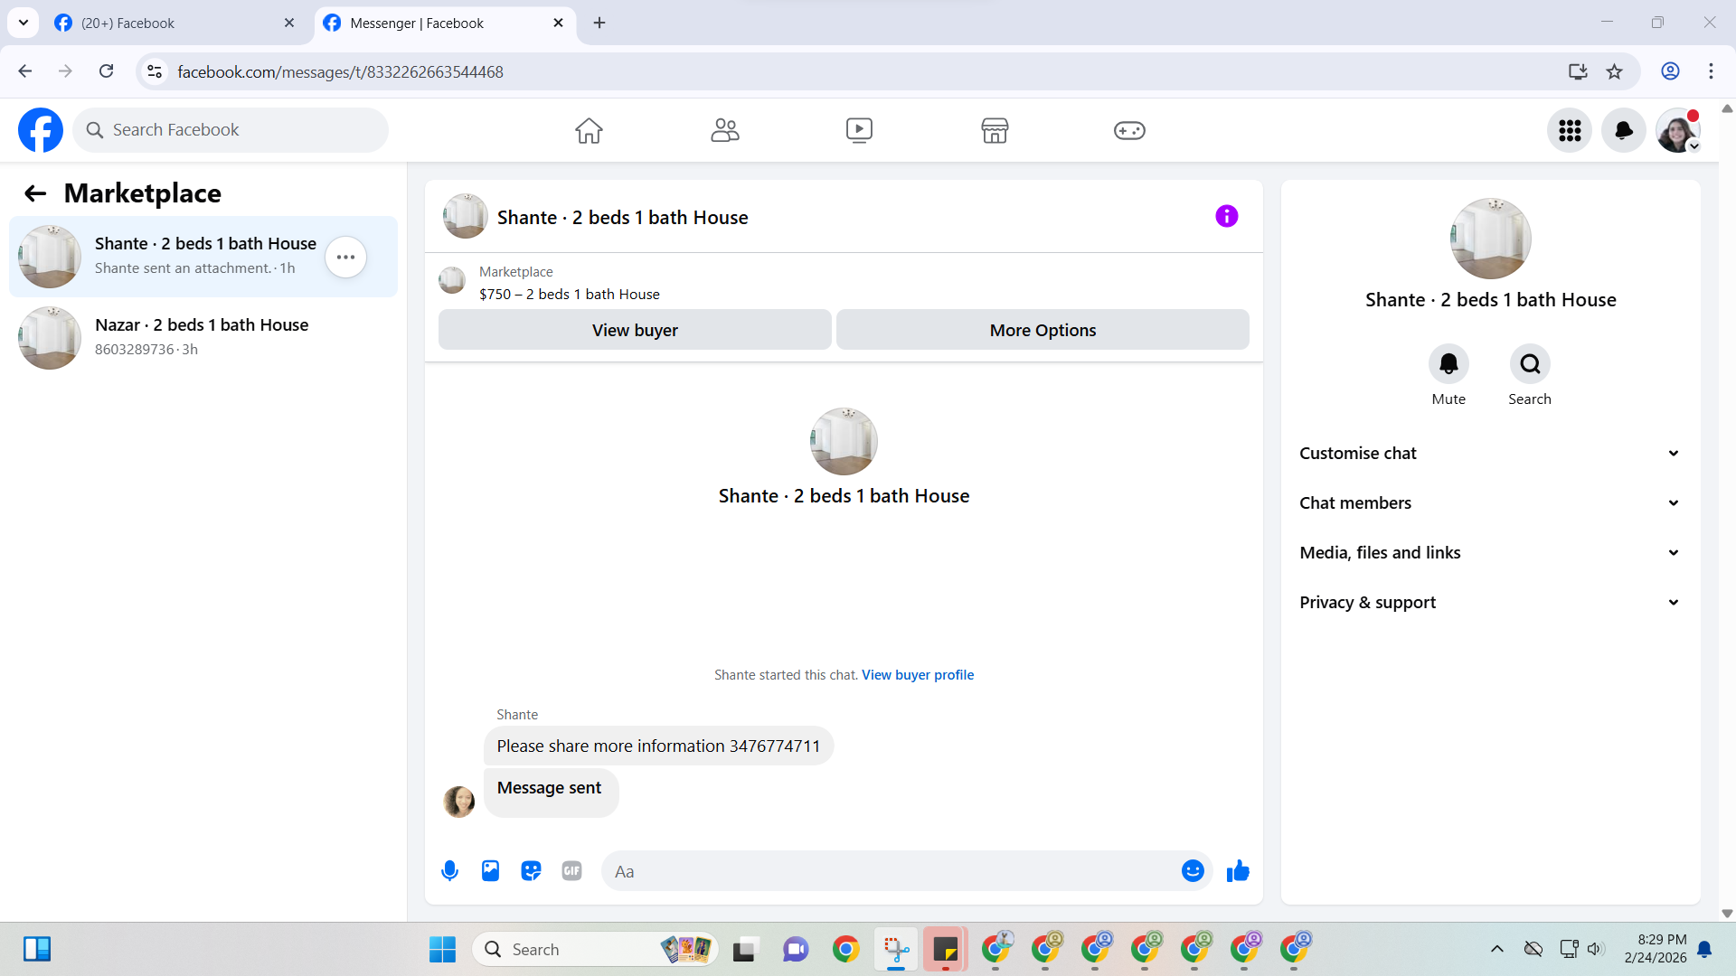Screen dimensions: 1736x976
Task: Expand the Chat members section
Action: (1490, 503)
